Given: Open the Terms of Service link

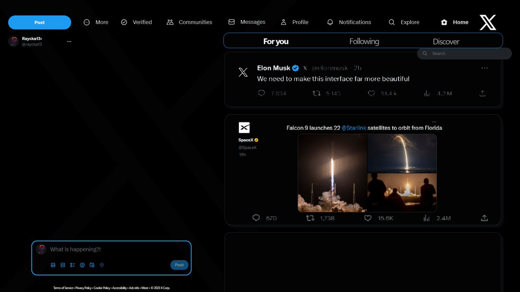Looking at the screenshot, I should 63,288.
